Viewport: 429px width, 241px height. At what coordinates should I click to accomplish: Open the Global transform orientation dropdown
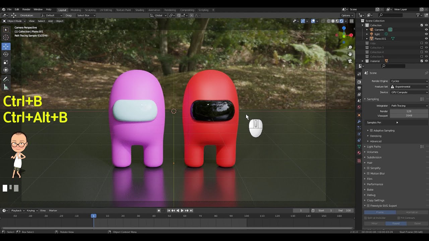point(158,15)
